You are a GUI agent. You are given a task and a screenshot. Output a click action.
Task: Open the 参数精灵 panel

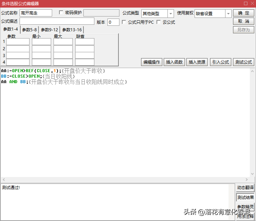tap(245, 207)
